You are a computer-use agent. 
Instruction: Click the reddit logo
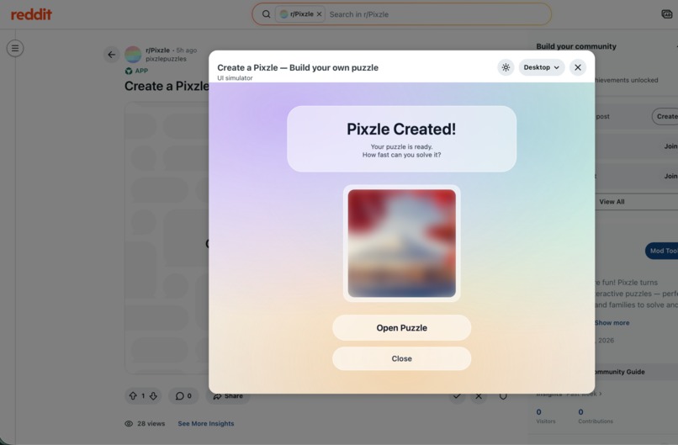(x=31, y=14)
